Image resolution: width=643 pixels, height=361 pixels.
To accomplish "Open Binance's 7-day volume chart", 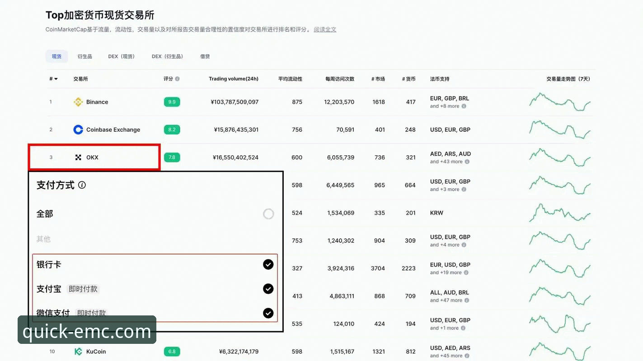I will pos(560,102).
